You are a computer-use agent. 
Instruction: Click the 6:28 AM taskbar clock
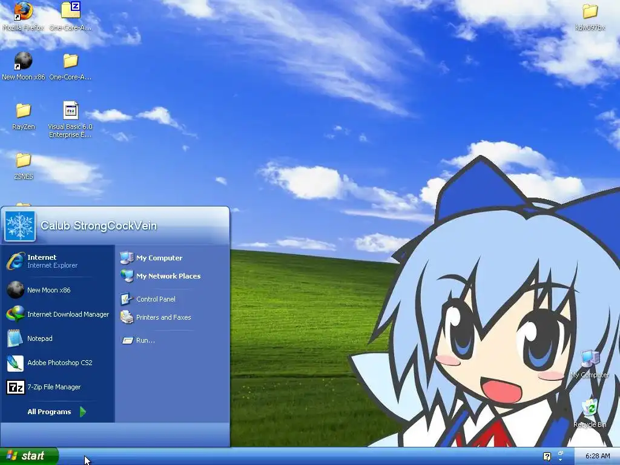click(x=598, y=457)
